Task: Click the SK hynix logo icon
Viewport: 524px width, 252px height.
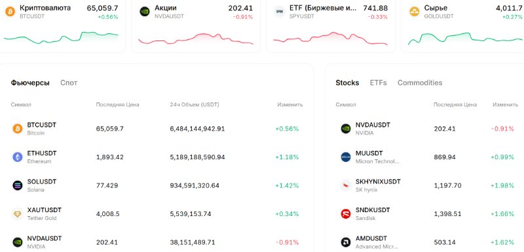Action: tap(346, 185)
